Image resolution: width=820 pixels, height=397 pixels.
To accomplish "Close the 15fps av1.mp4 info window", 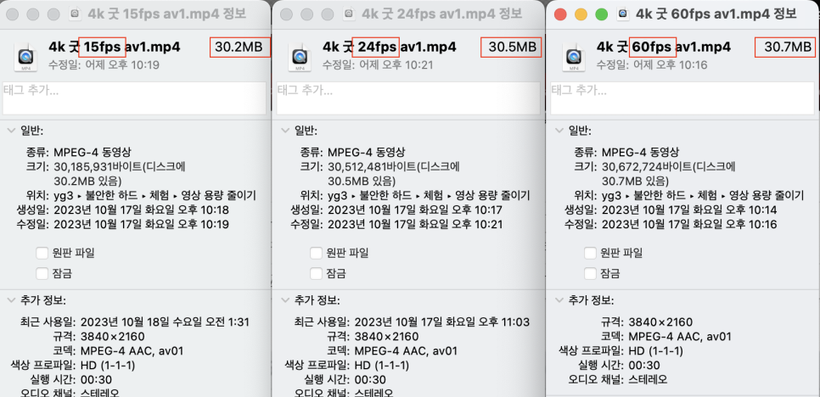I will pos(12,14).
